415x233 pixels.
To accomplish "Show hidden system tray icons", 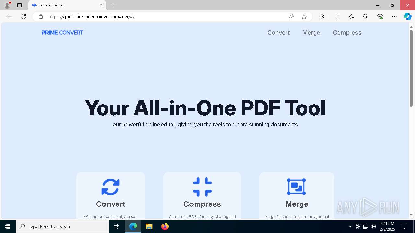I will coord(350,227).
